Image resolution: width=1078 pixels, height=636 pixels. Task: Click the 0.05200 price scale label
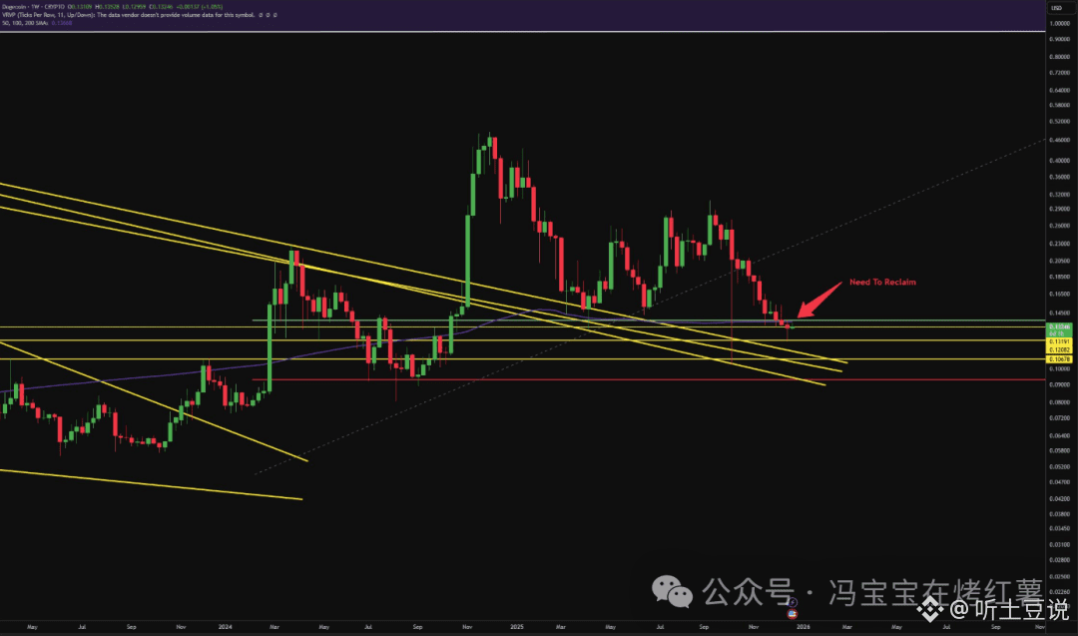click(1059, 466)
